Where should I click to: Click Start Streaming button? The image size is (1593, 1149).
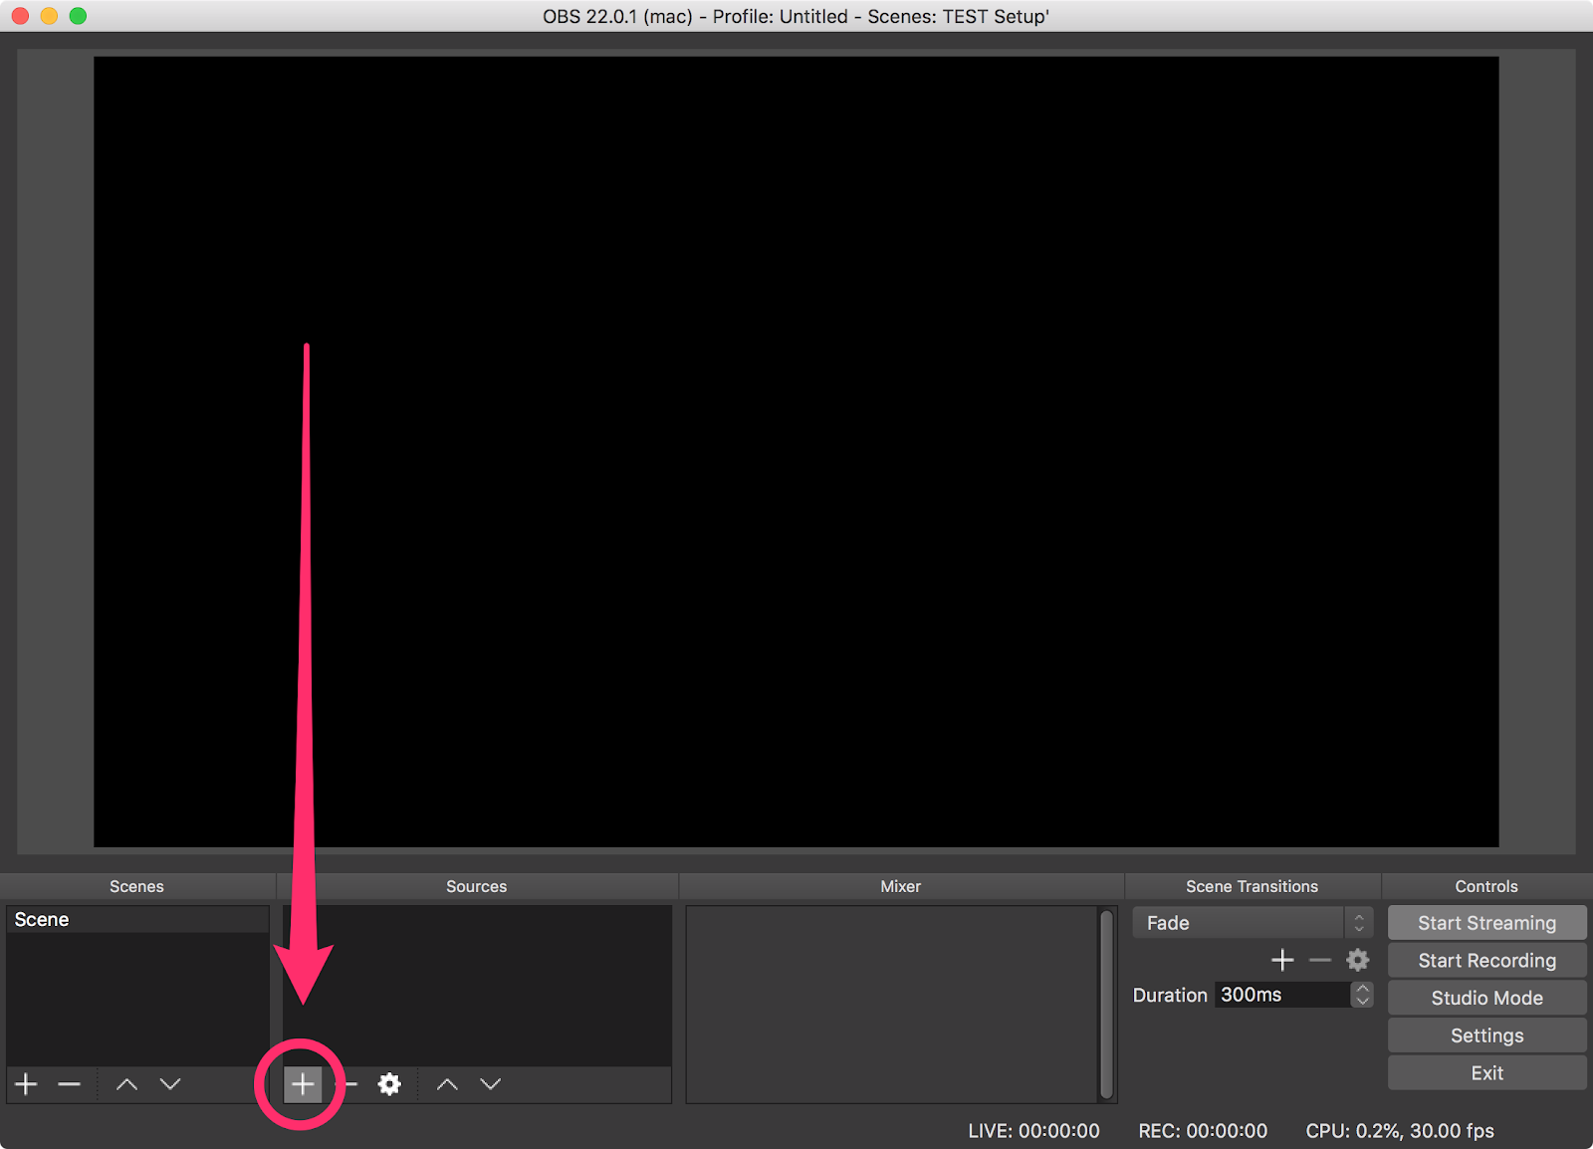(x=1486, y=923)
